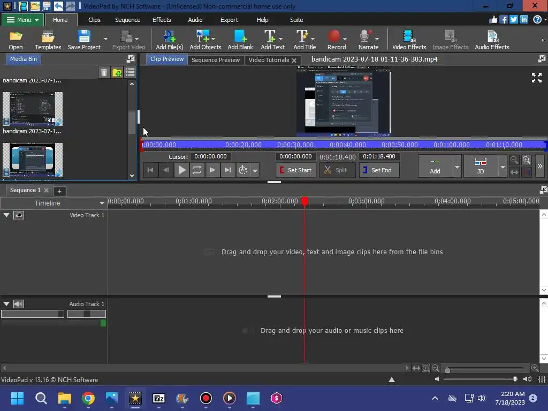Viewport: 548px width, 411px height.
Task: Click the red timeline playhead marker
Action: pos(305,201)
